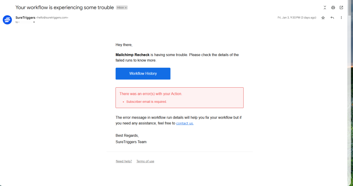Reply using the curved arrow icon
This screenshot has width=353, height=186.
332,18
